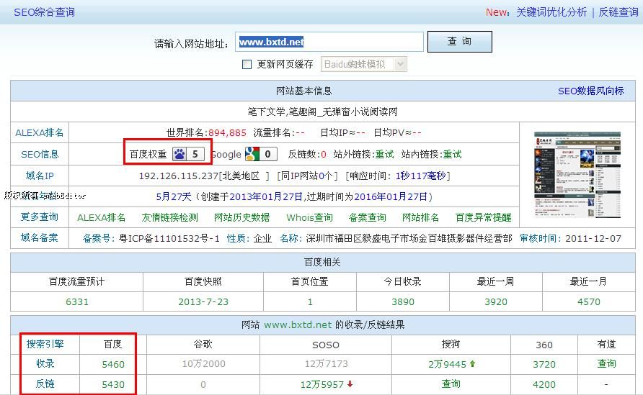Screen dimensions: 643x395
Task: Click the 搜索引擎 table header
Action: click(45, 344)
